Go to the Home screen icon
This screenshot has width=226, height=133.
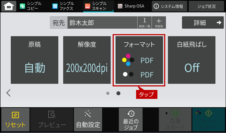pyautogui.click(x=9, y=6)
